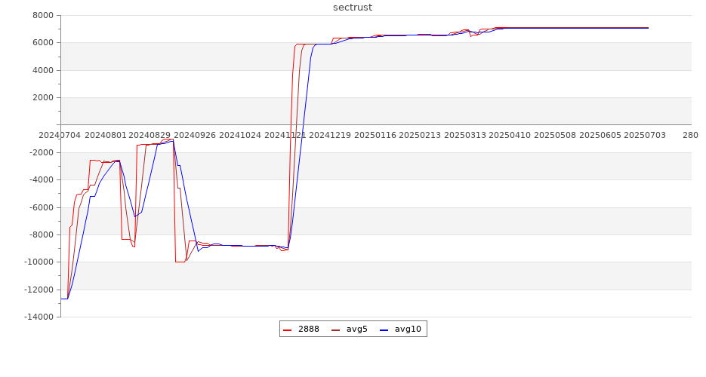This screenshot has height=377, width=706.
Task: Click the date label 20250703
Action: pyautogui.click(x=645, y=135)
